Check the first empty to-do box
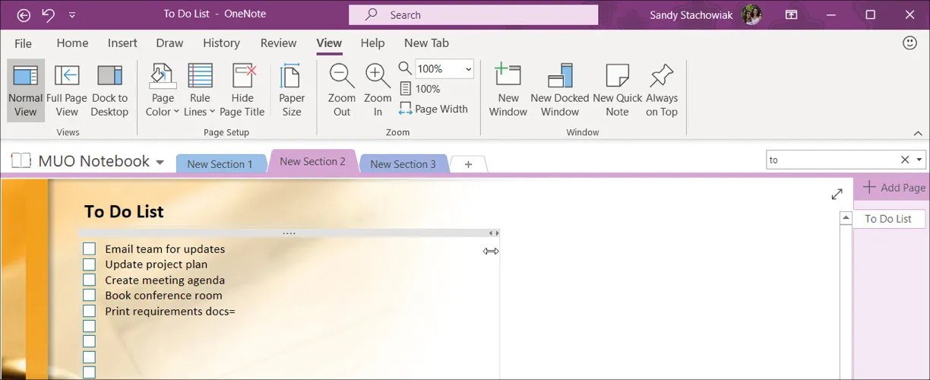This screenshot has height=380, width=930. [90, 327]
